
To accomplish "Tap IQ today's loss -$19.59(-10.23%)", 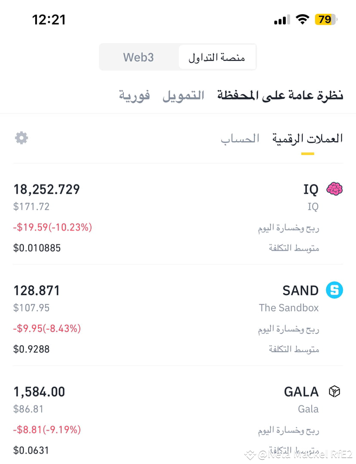I will [x=52, y=227].
